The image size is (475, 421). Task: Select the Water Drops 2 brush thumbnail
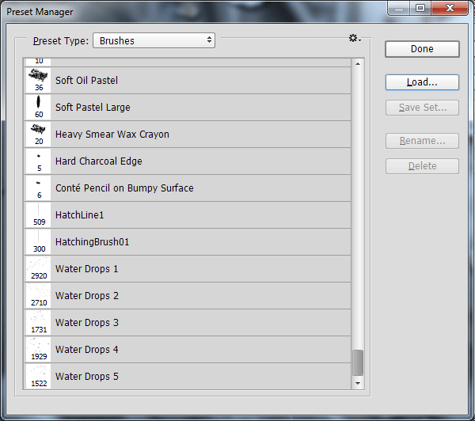(x=38, y=296)
